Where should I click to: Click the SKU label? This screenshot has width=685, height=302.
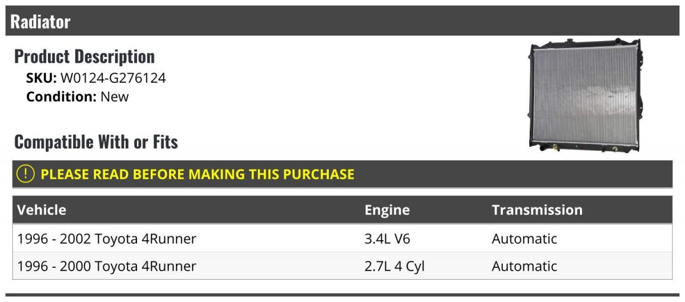[x=41, y=78]
